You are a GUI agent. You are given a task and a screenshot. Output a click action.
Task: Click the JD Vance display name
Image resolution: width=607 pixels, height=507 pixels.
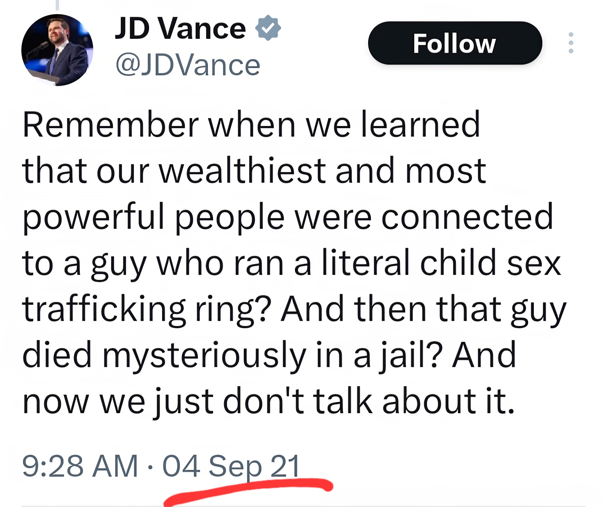180,29
